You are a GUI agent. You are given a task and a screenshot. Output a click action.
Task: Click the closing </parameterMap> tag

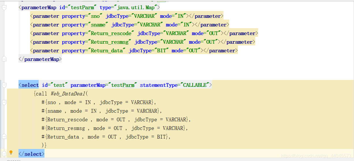(x=40, y=59)
